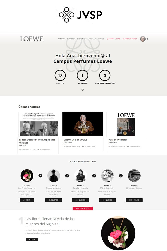Go to the Ranking menu item
This screenshot has width=167, height=251.
click(81, 39)
